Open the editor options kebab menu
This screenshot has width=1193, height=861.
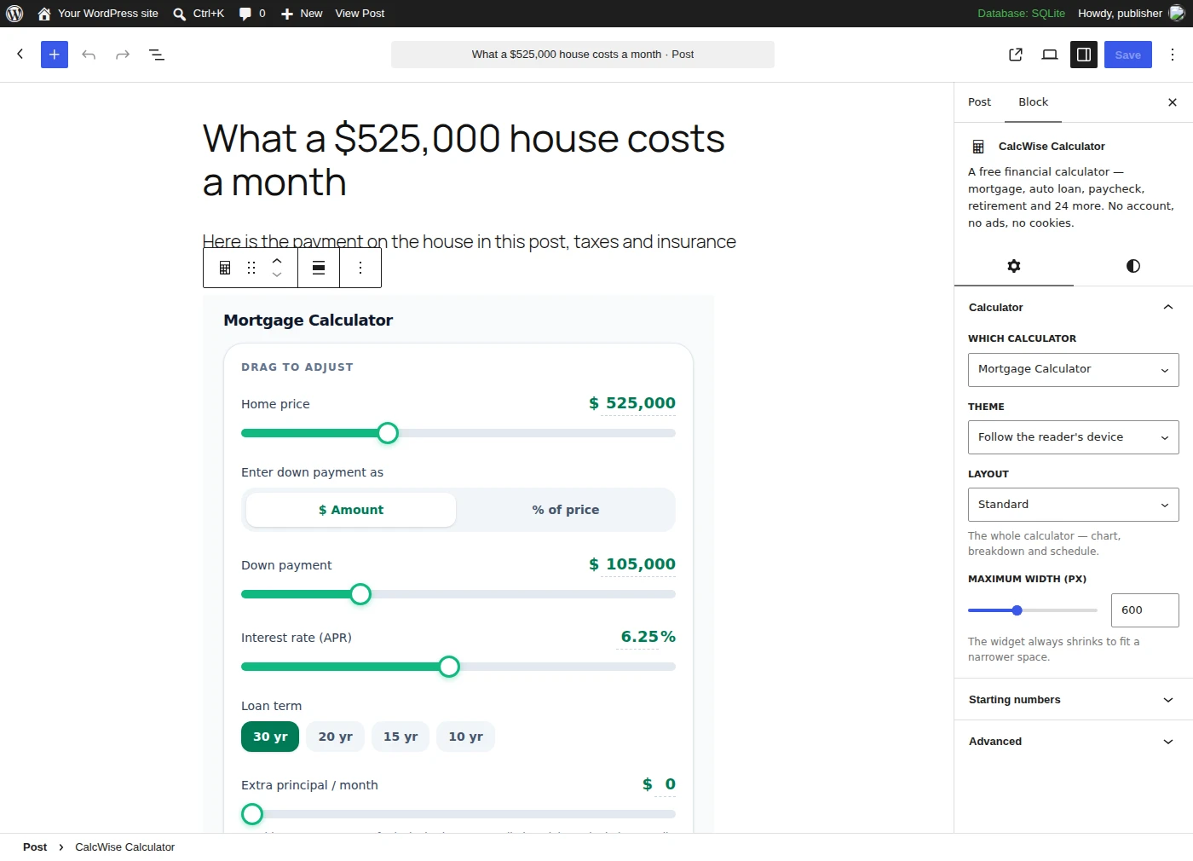pos(1173,55)
